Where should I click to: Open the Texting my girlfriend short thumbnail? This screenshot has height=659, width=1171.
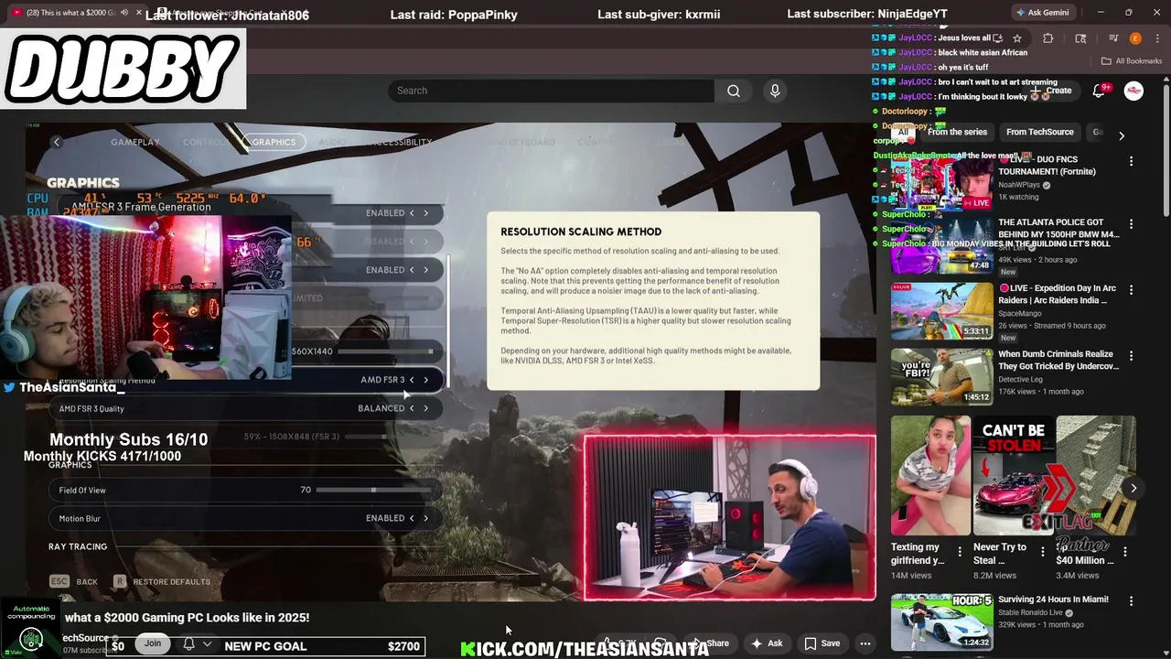930,476
